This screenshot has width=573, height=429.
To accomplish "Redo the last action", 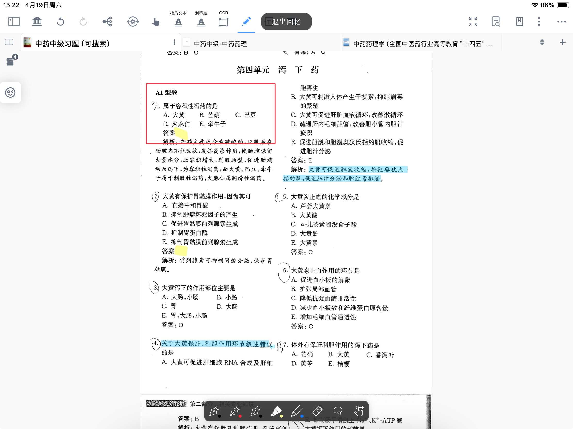I will coord(83,21).
